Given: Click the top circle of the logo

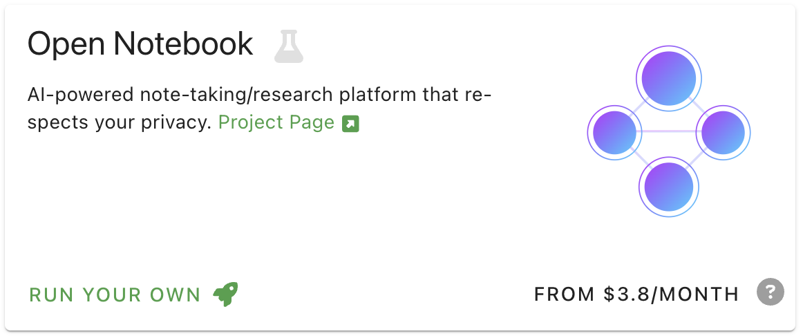Looking at the screenshot, I should 668,78.
